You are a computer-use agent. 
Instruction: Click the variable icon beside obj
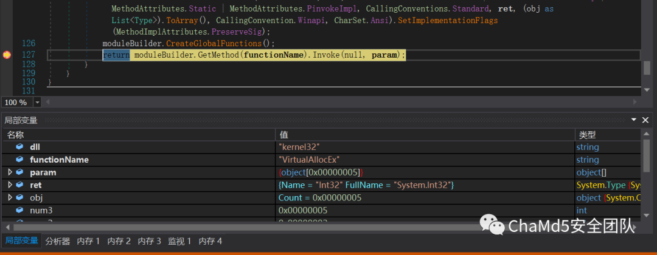19,197
